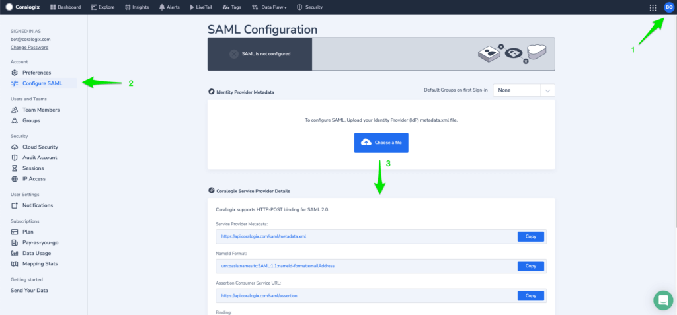Open Send Your Data link

pos(29,291)
